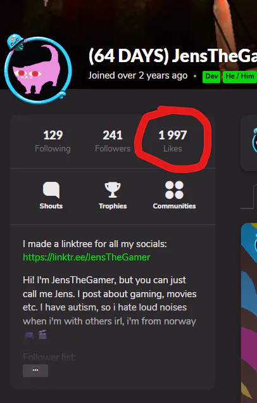Image resolution: width=257 pixels, height=403 pixels.
Task: Open the colorful post thumbnail on right
Action: [249, 313]
